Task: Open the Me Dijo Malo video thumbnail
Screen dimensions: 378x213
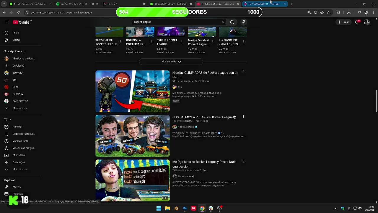Action: pos(133,180)
